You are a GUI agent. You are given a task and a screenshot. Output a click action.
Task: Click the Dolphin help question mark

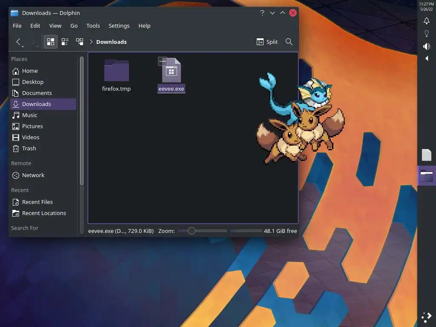pos(262,13)
